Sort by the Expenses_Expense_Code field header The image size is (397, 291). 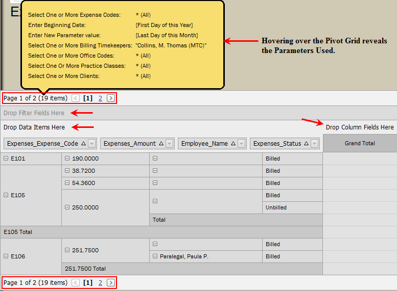43,144
